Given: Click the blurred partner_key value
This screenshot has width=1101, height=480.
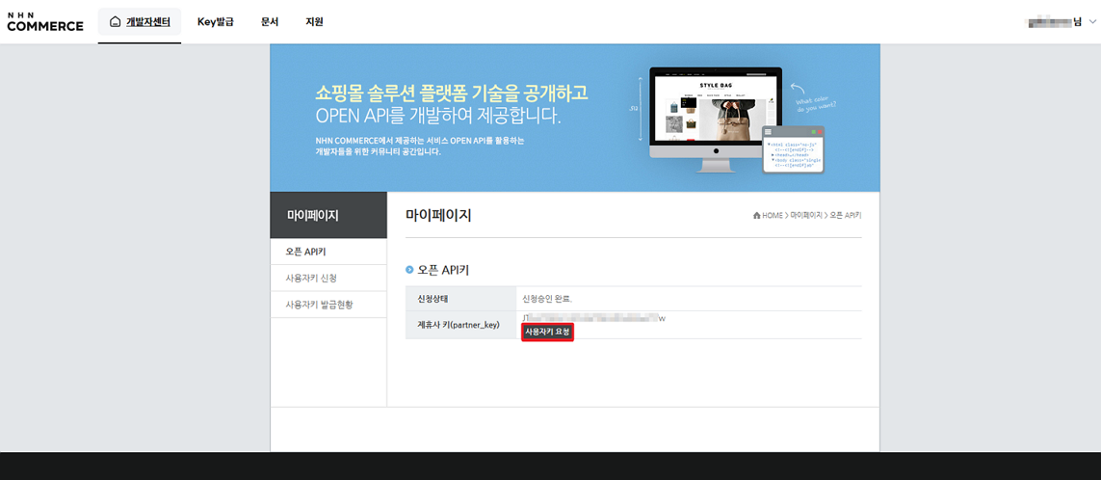Looking at the screenshot, I should [x=593, y=317].
